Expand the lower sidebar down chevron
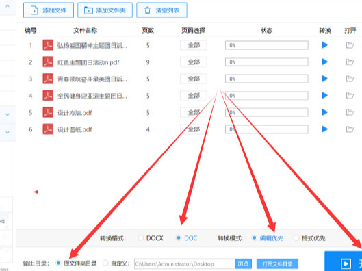This screenshot has height=271, width=362. click(8, 132)
